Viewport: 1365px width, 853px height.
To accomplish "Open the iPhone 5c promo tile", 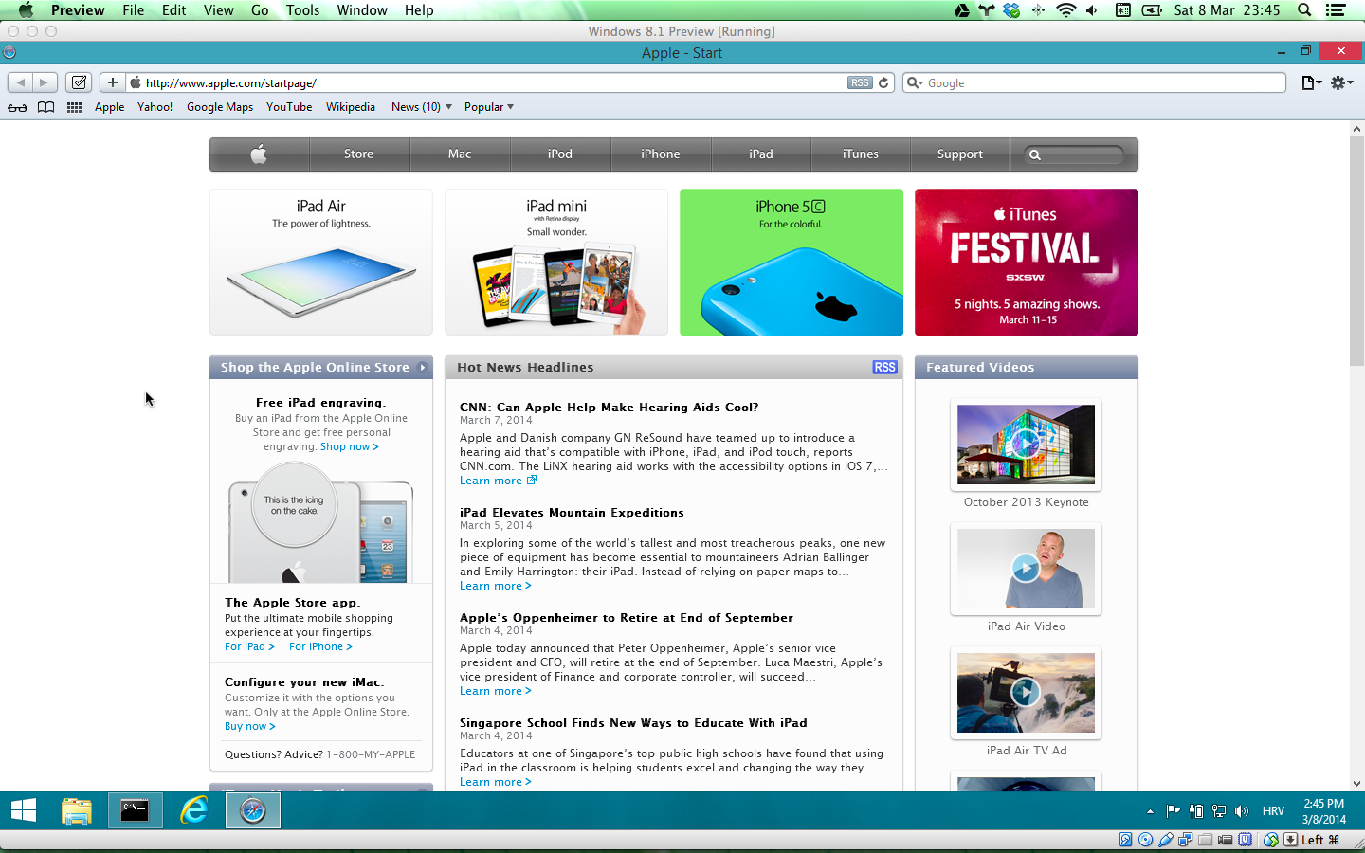I will tap(792, 262).
